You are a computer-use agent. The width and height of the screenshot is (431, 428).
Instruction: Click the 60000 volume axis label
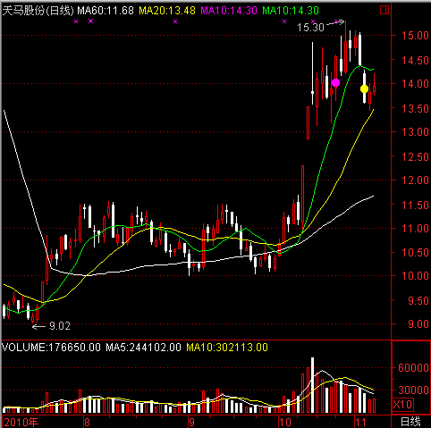click(x=413, y=368)
